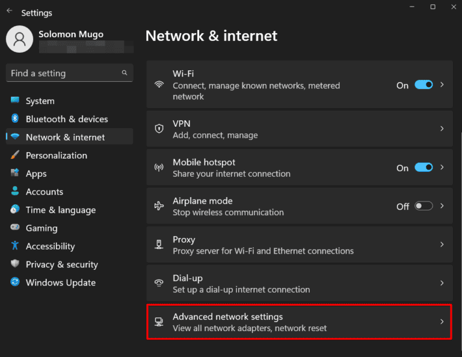Click the Gaming controller icon
The image size is (462, 357).
click(15, 228)
